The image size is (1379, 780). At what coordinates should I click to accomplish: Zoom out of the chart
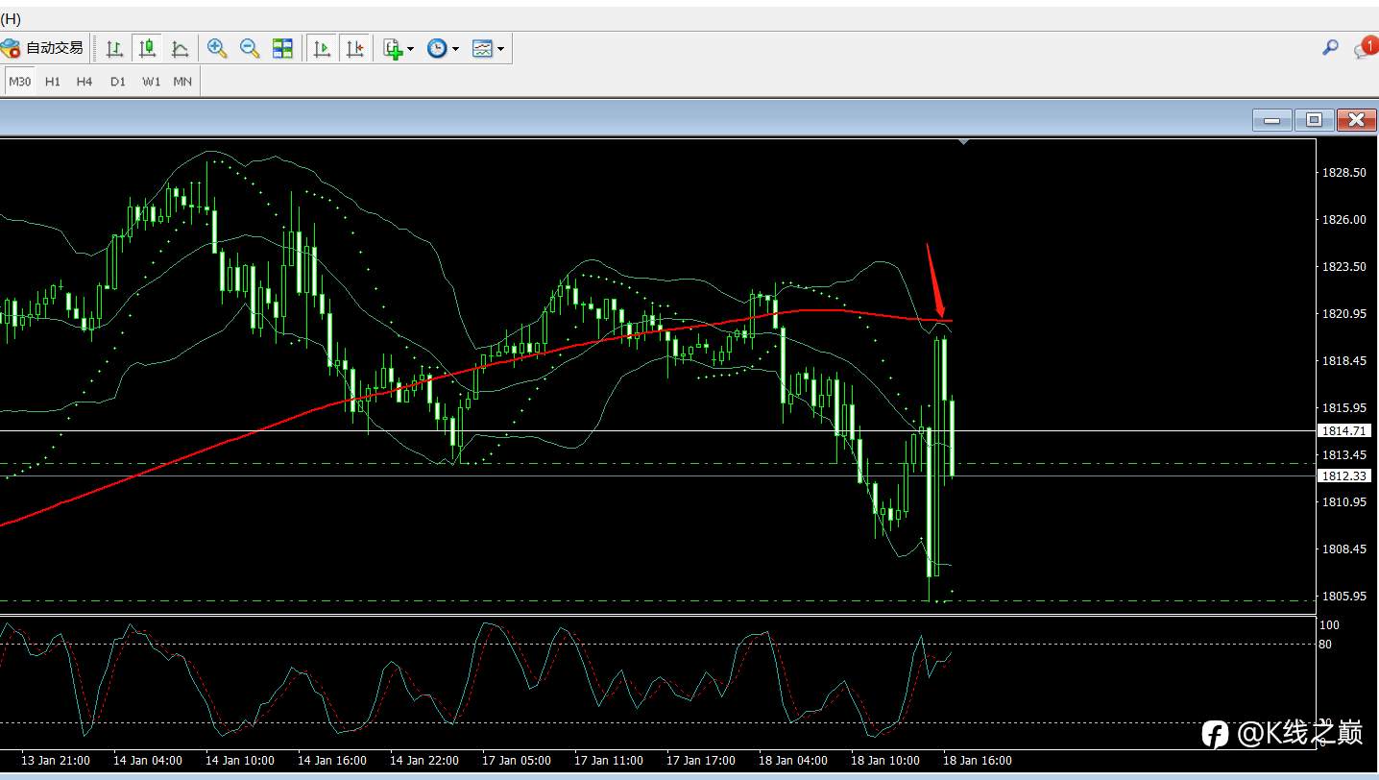point(250,48)
